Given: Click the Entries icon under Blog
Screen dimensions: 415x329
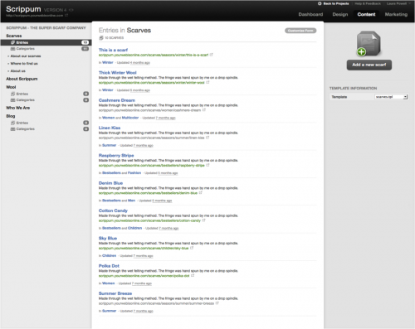Looking at the screenshot, I should tap(12, 123).
